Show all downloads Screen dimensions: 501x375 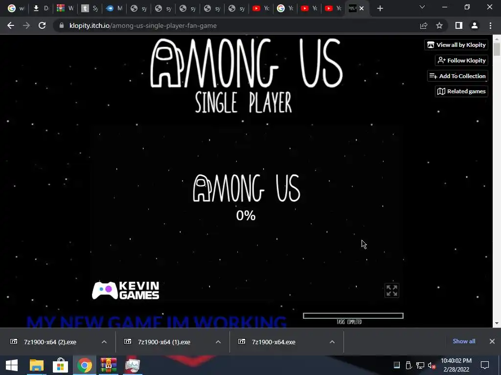pyautogui.click(x=464, y=341)
